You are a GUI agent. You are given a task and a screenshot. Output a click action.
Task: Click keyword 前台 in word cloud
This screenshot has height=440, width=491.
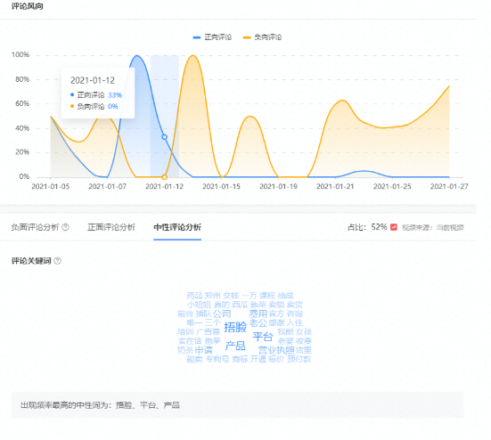coord(185,314)
